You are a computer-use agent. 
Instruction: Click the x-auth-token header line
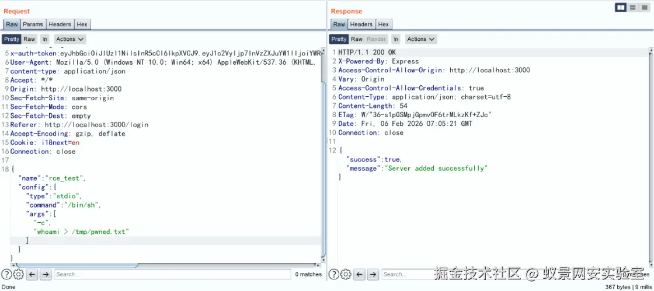166,53
